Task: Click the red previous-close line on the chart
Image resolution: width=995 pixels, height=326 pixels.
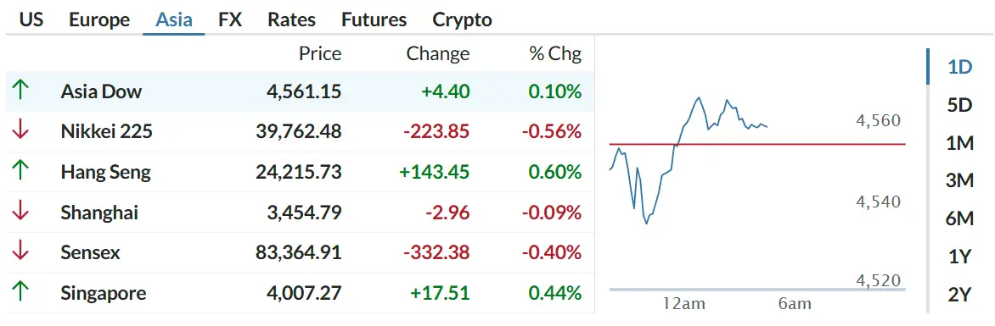Action: [x=757, y=144]
